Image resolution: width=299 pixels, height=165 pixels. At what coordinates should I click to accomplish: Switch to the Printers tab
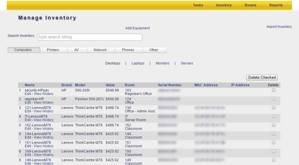[53, 50]
